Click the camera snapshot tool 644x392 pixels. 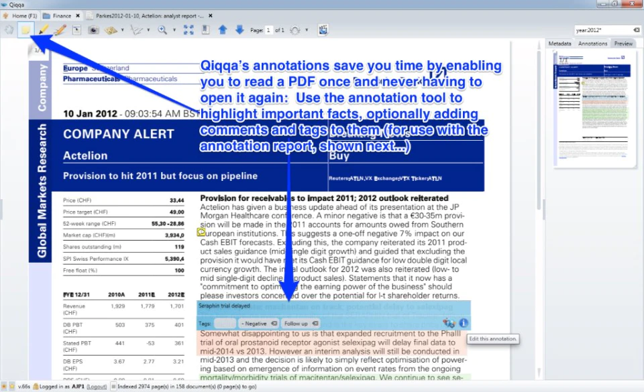(94, 30)
